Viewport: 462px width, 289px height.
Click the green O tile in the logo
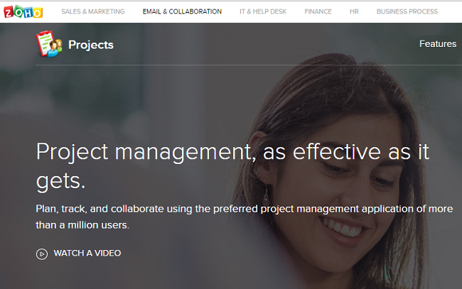18,11
